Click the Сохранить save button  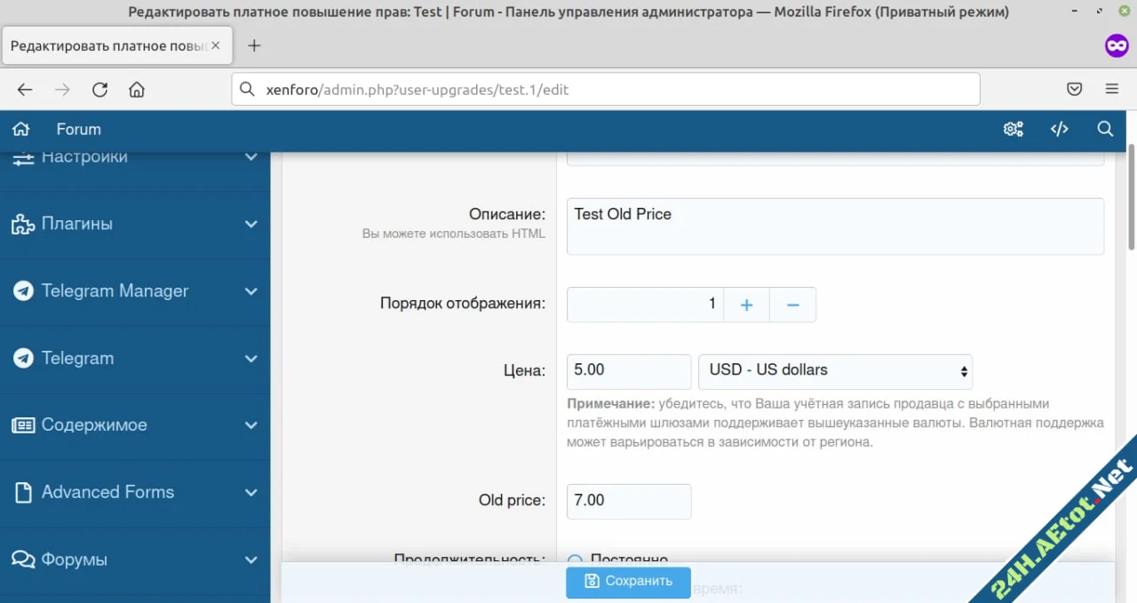point(628,582)
